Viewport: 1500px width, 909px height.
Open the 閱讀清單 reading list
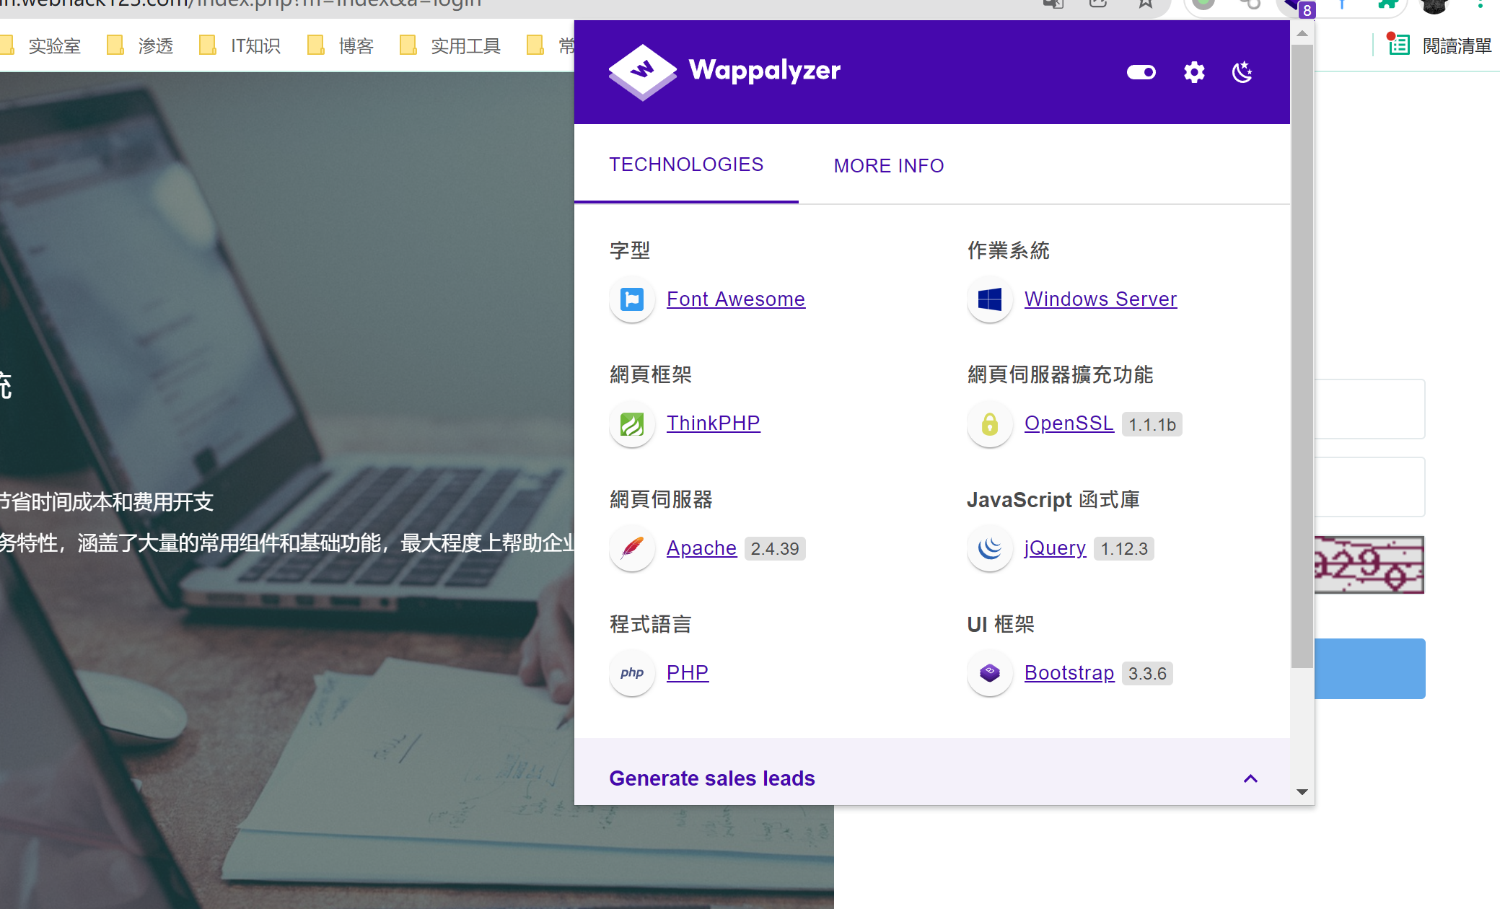pos(1439,46)
